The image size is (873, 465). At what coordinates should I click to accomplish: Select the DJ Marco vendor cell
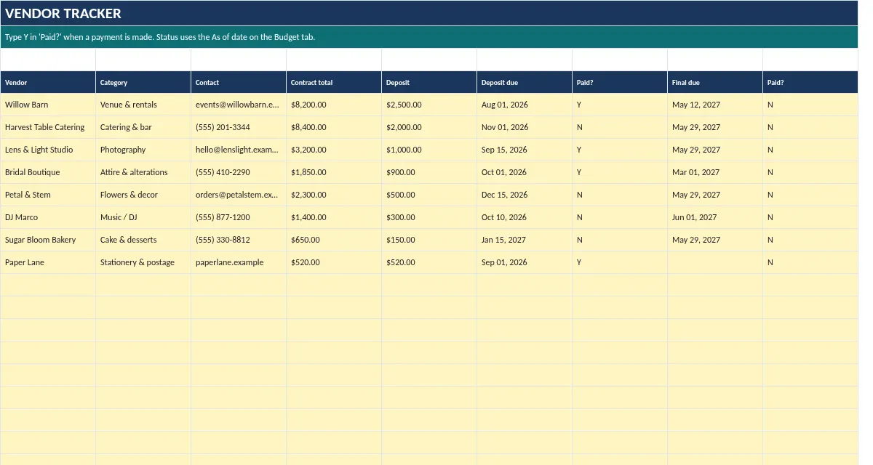pos(48,217)
